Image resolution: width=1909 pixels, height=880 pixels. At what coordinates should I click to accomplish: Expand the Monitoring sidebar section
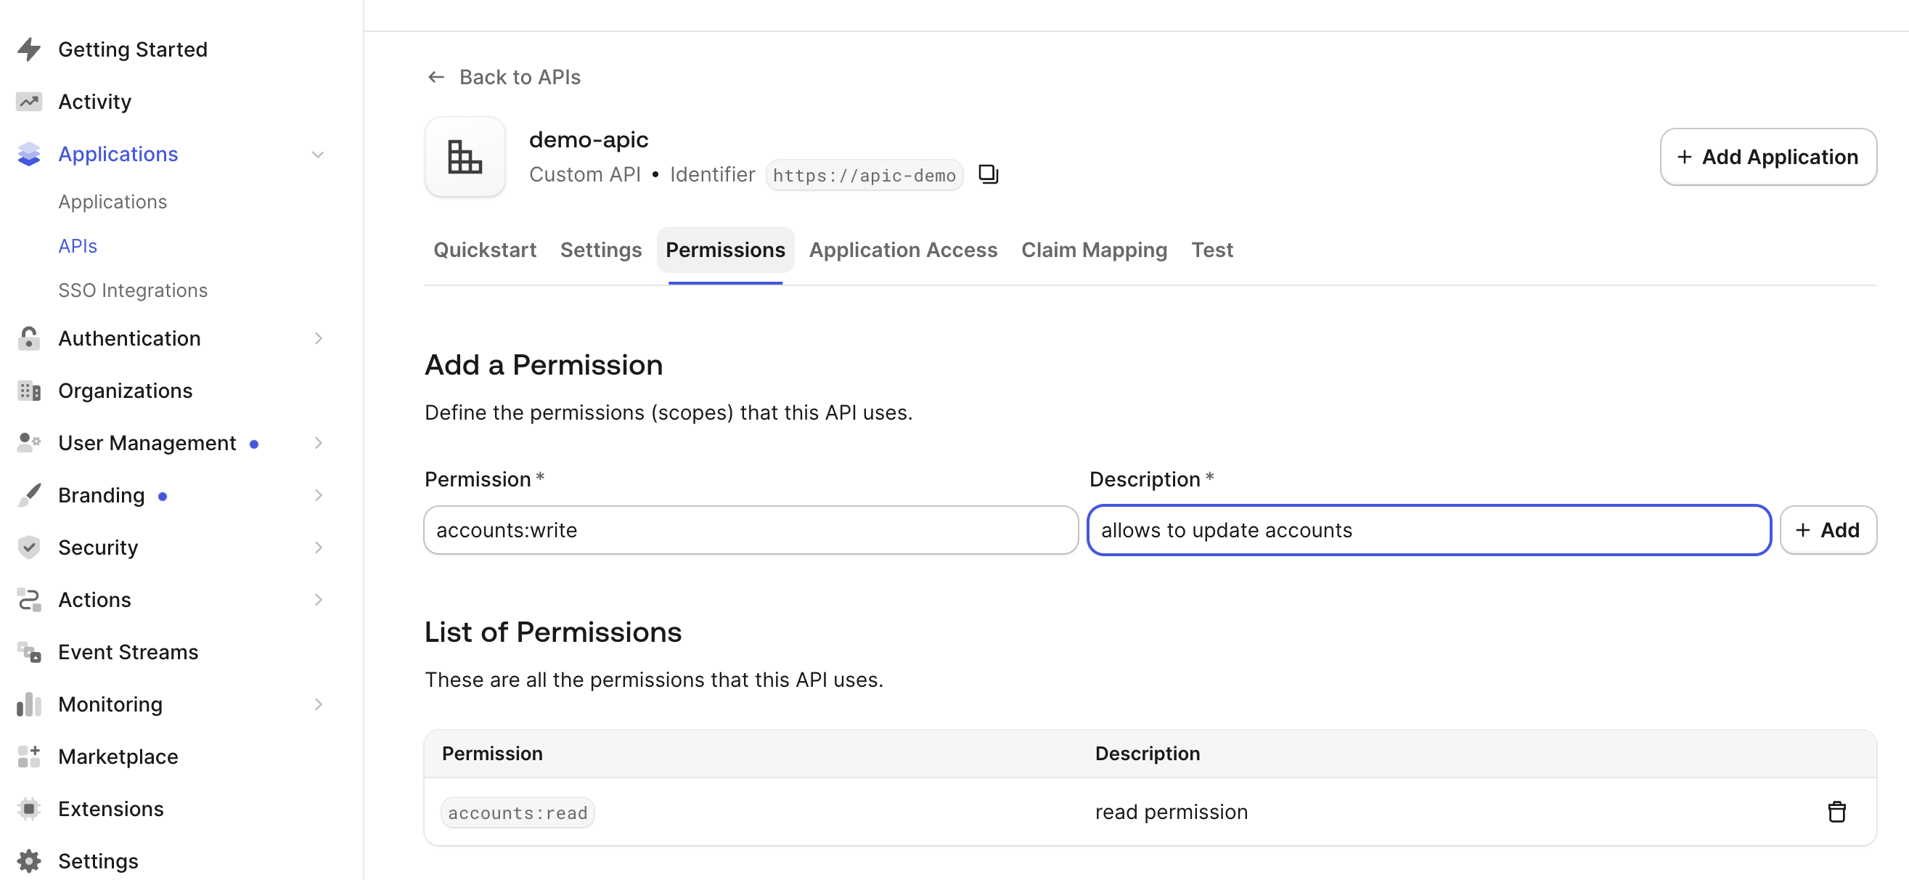[x=318, y=704]
